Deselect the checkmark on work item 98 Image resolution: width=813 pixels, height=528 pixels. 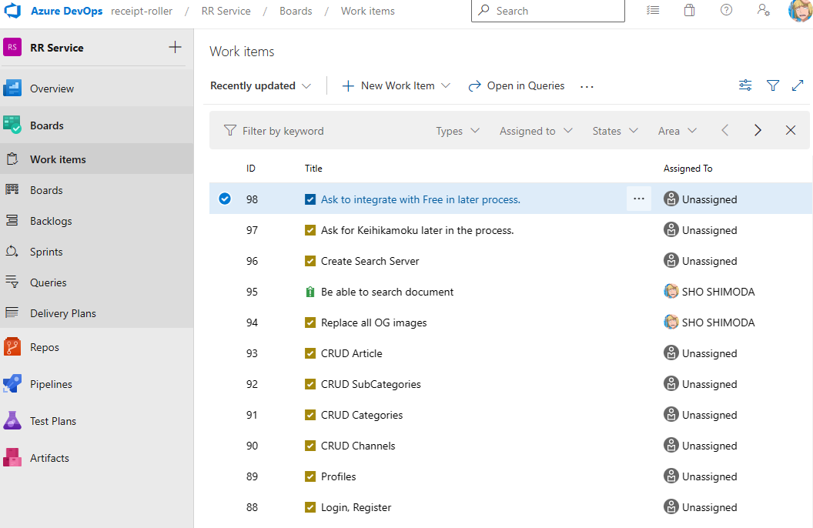tap(224, 199)
